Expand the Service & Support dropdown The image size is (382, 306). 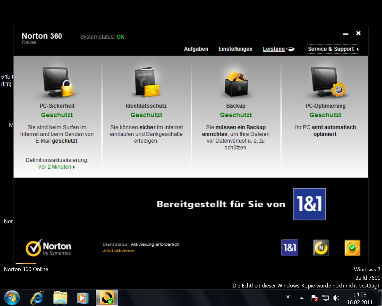pyautogui.click(x=333, y=49)
